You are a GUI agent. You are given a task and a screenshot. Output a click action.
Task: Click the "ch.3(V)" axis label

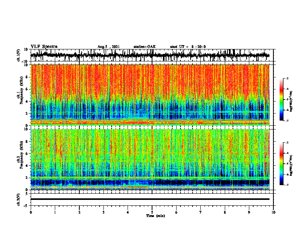point(19,199)
